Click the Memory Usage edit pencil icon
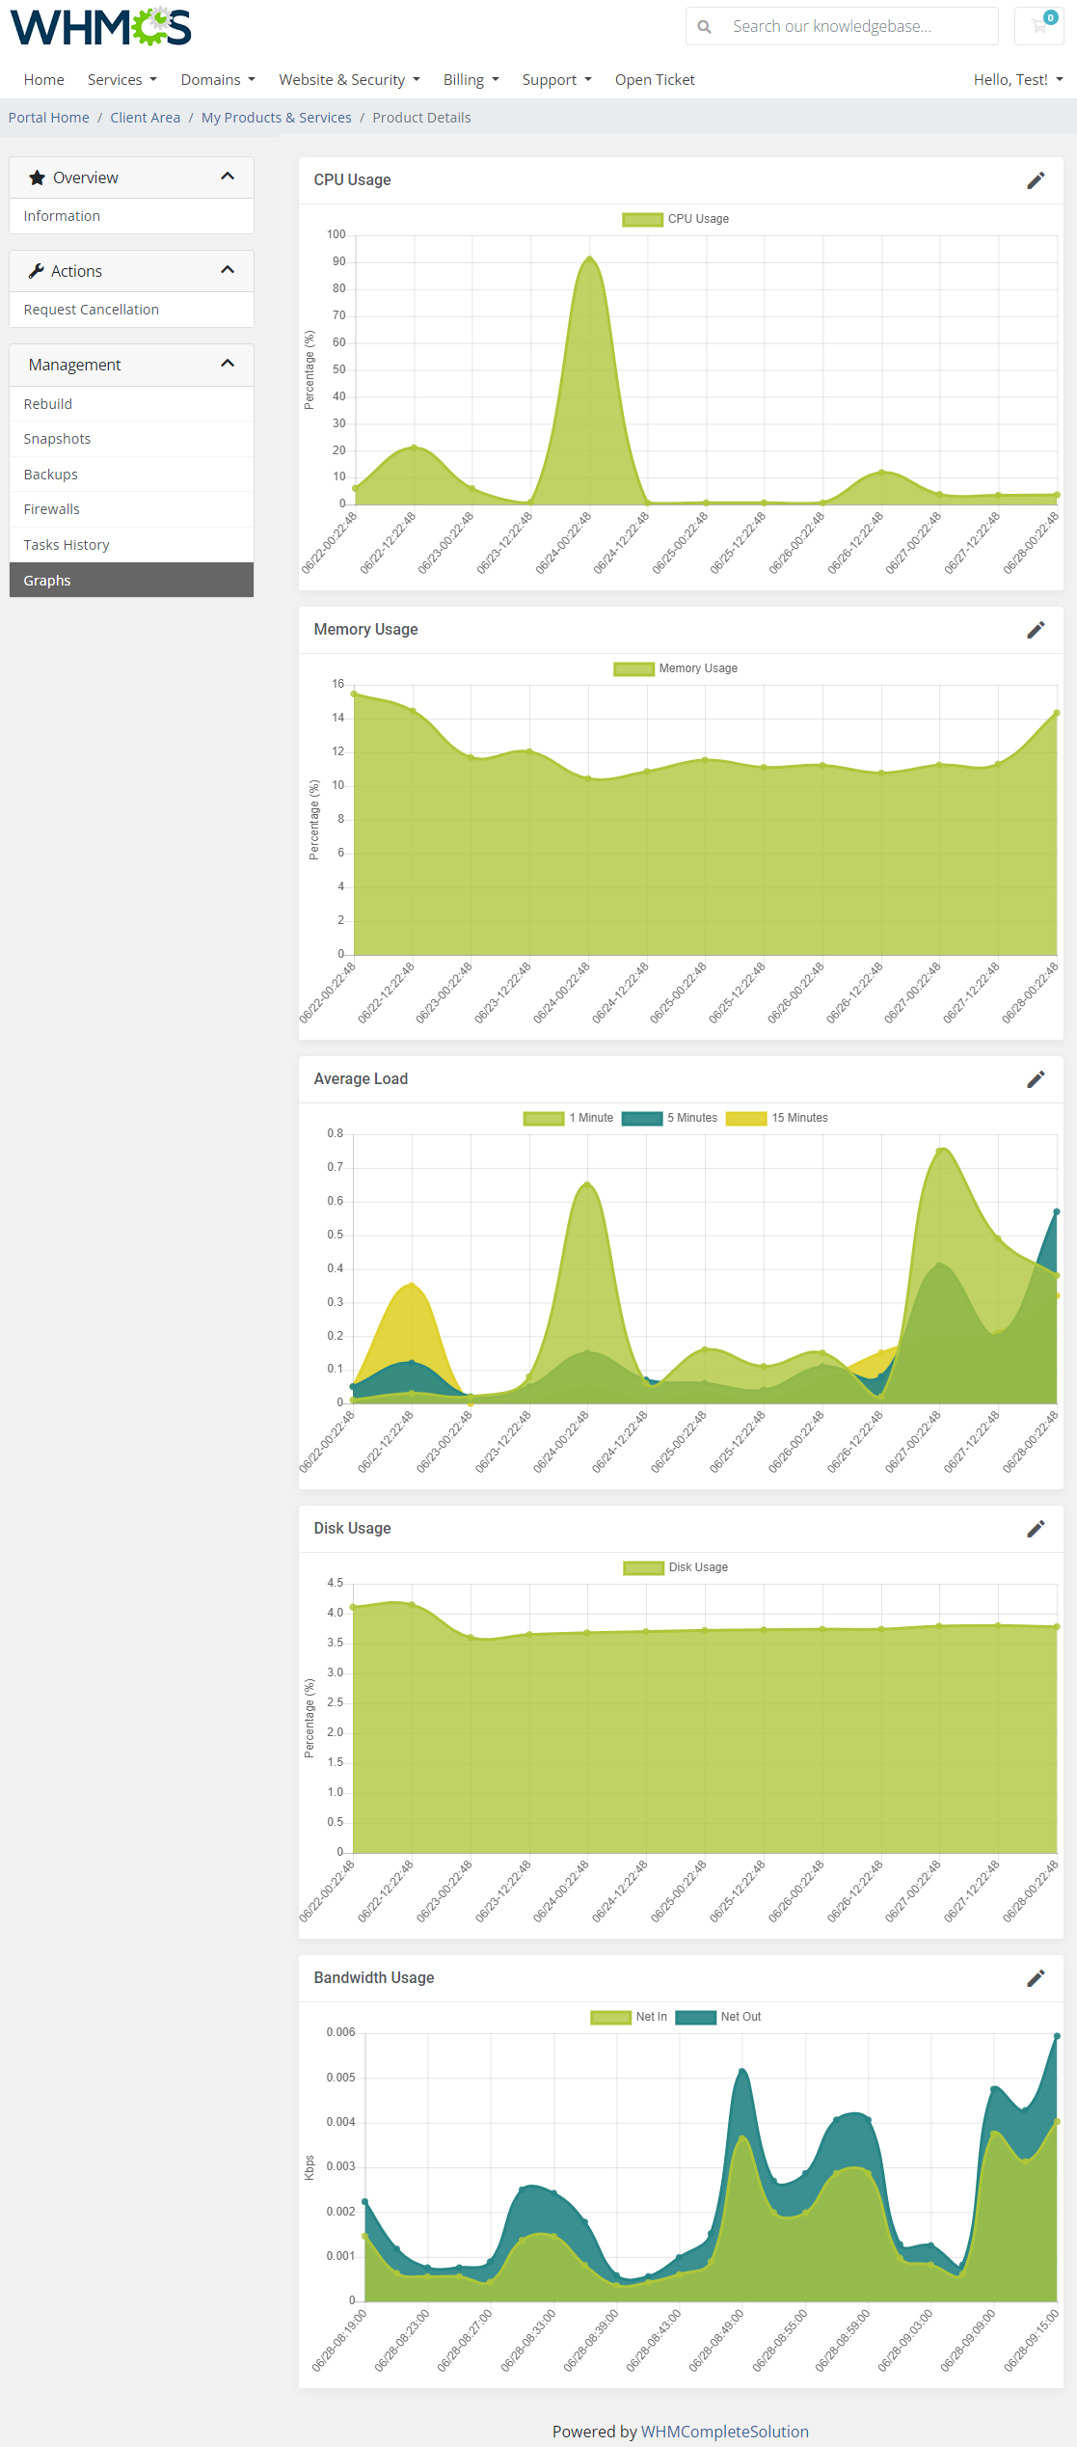The width and height of the screenshot is (1077, 2447). 1036,630
